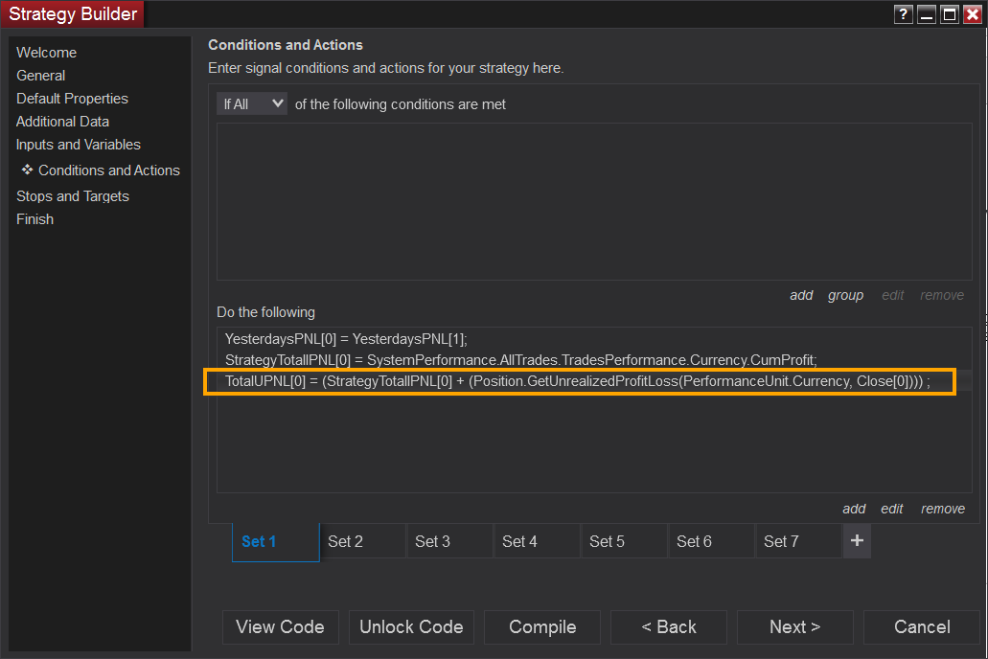Select the YesterdaysPNL action line
Viewport: 988px width, 659px height.
coord(346,338)
